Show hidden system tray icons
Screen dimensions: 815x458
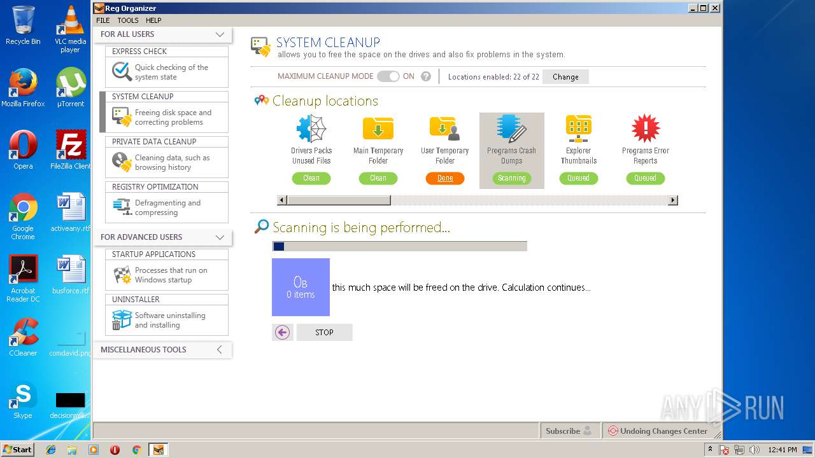coord(710,450)
